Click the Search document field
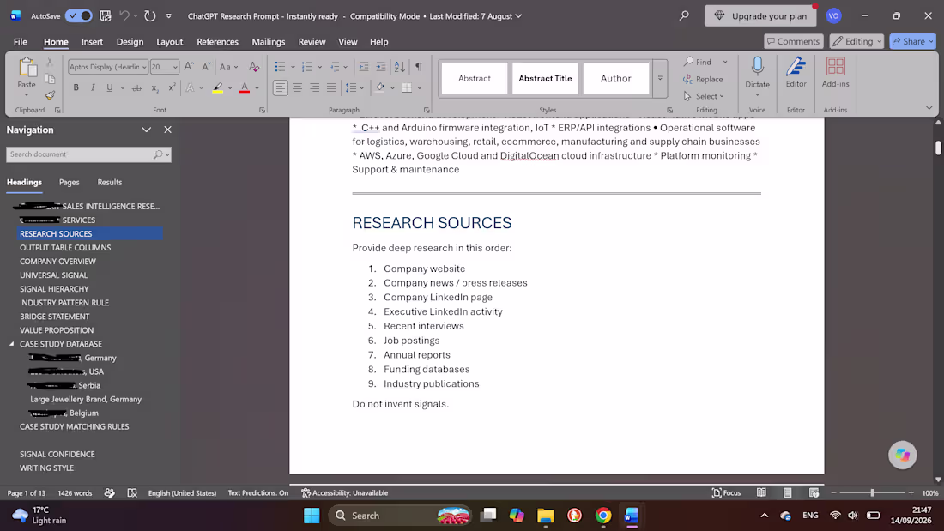 (x=88, y=154)
